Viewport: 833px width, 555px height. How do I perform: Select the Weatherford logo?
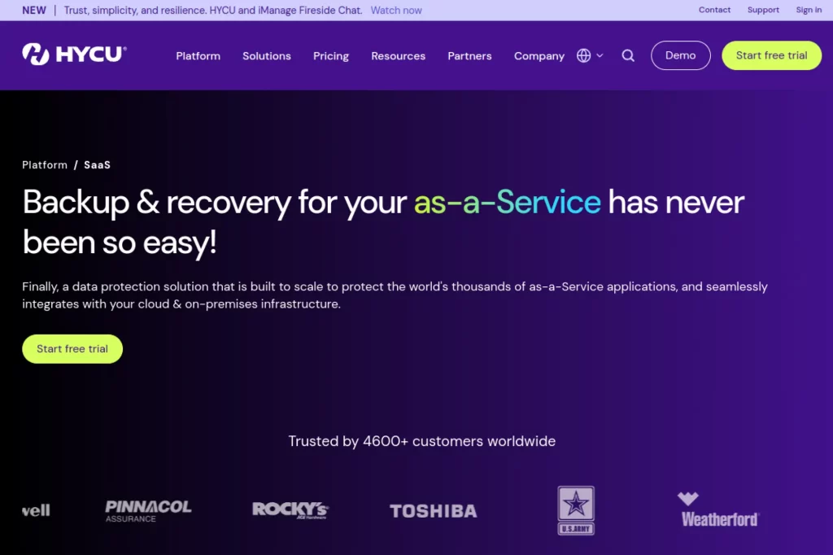click(x=719, y=510)
